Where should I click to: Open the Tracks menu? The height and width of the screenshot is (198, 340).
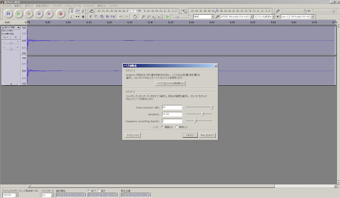click(57, 6)
